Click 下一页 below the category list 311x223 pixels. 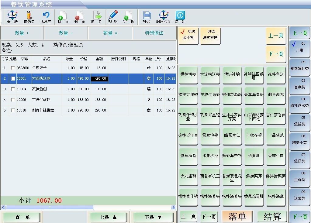(x=299, y=216)
